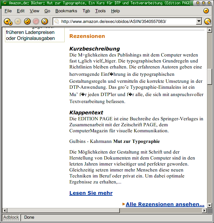Open the address bar history dropdown
Screen dimensions: 214x223
tap(199, 21)
